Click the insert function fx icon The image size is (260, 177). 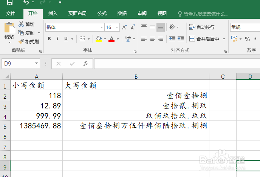(x=85, y=64)
